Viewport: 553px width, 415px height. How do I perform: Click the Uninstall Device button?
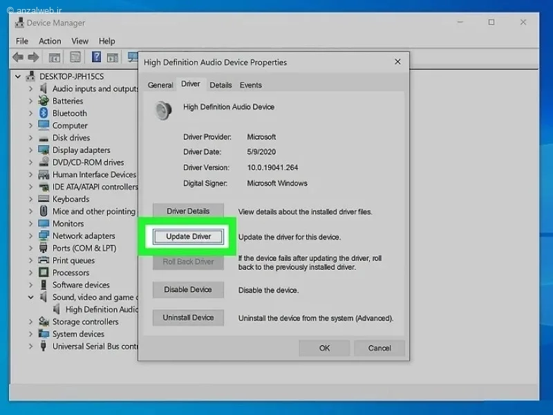188,317
